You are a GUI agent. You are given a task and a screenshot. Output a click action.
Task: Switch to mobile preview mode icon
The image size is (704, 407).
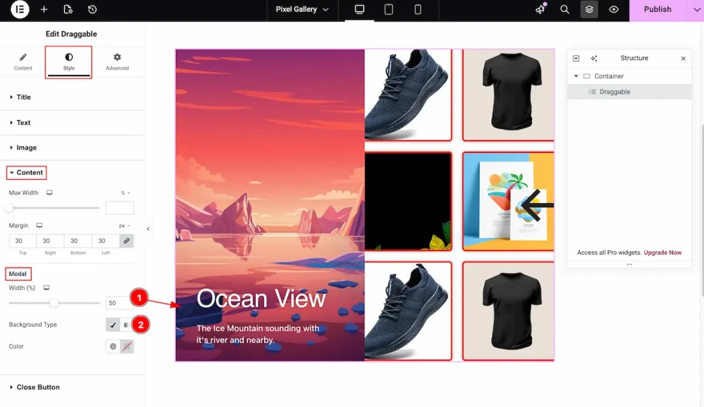coord(417,10)
